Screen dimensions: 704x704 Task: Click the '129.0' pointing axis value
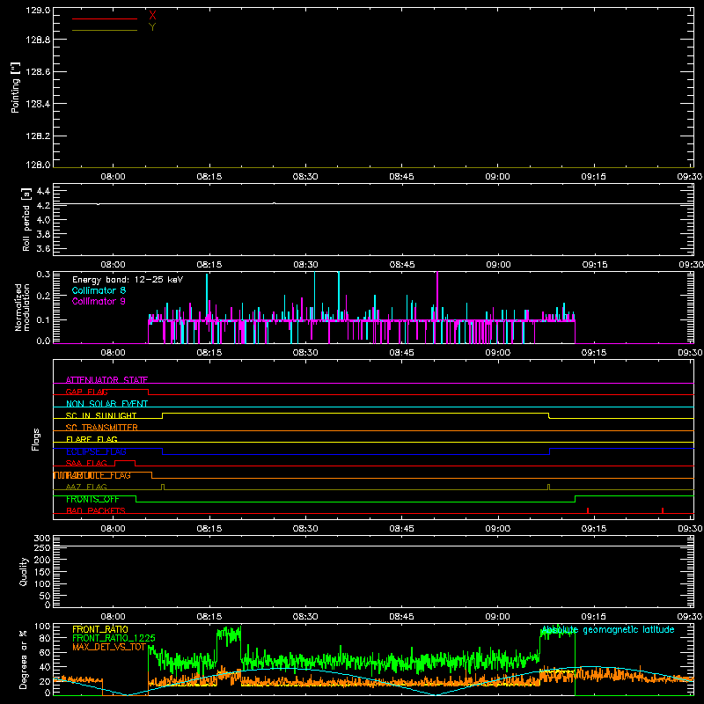pyautogui.click(x=38, y=10)
